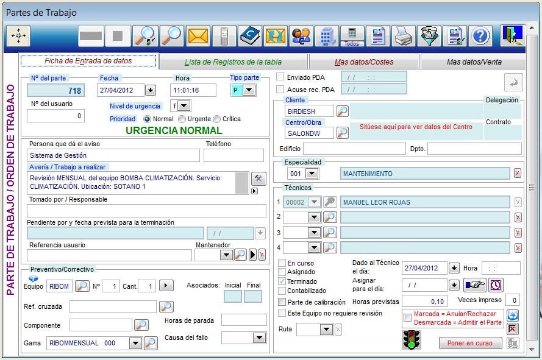Check the Acuse rec. PDA checkbox
The height and width of the screenshot is (360, 542).
coord(280,90)
